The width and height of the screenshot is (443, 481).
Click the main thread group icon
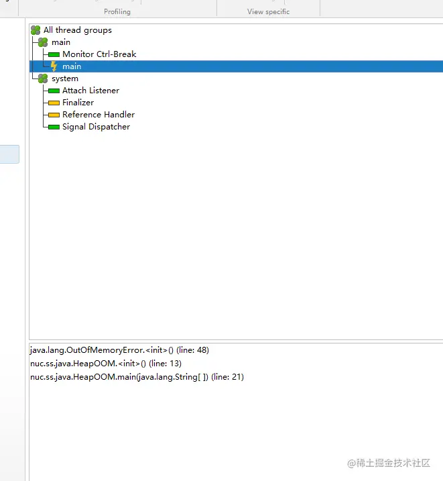click(43, 42)
